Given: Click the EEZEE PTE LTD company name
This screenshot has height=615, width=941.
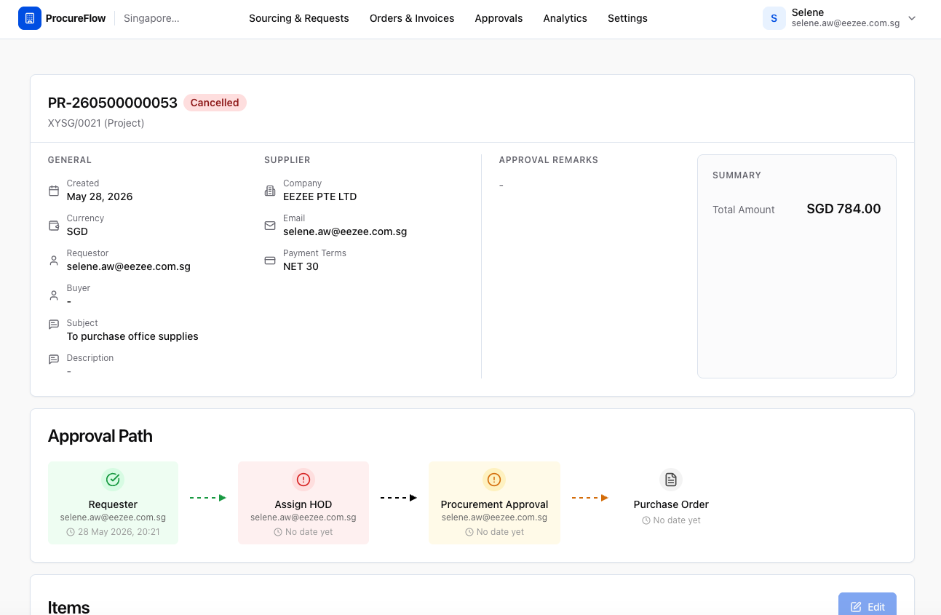Looking at the screenshot, I should [x=320, y=197].
